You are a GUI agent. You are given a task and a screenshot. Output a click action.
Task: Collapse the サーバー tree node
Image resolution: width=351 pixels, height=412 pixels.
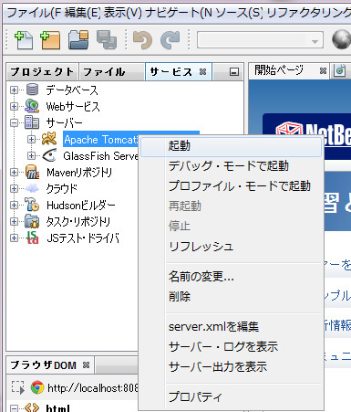(14, 122)
